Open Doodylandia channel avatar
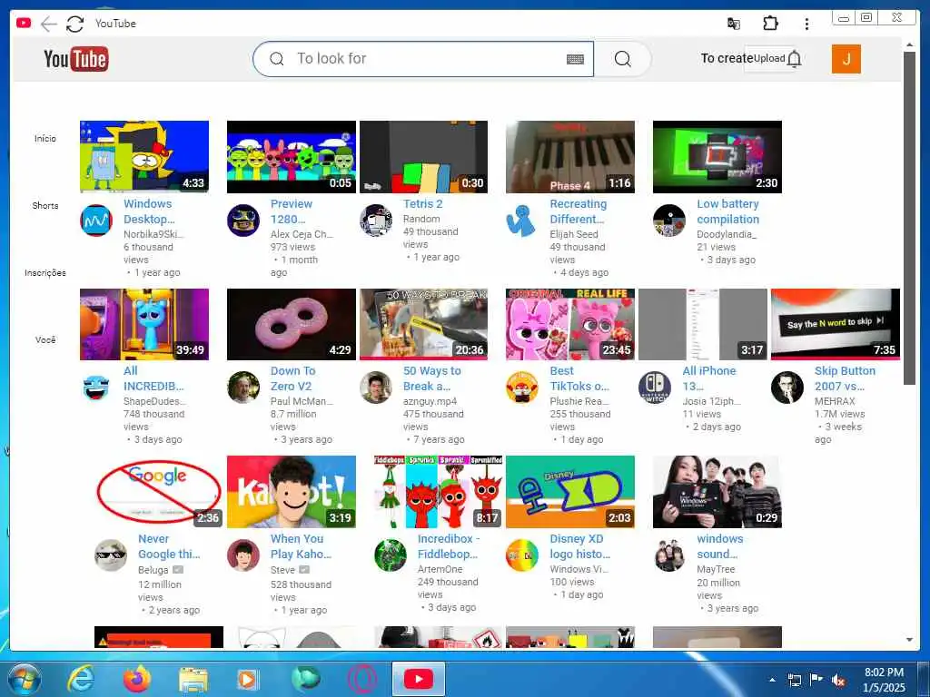This screenshot has height=697, width=930. [669, 221]
